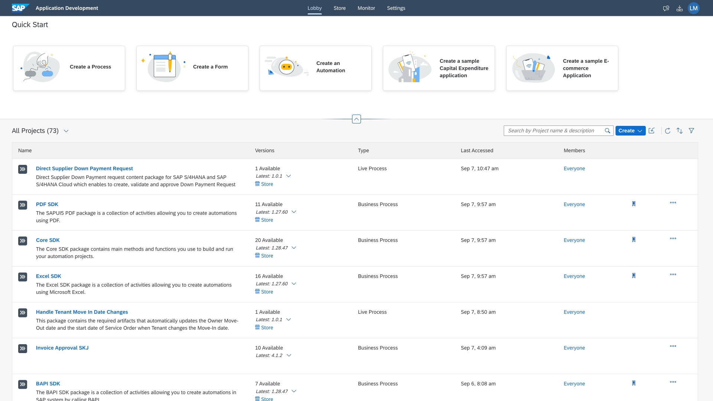
Task: Open the Create button dropdown
Action: [630, 131]
